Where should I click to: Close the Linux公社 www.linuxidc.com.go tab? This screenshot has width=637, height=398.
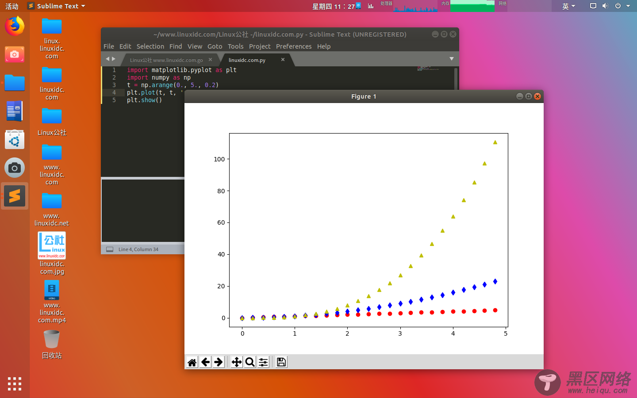point(211,59)
